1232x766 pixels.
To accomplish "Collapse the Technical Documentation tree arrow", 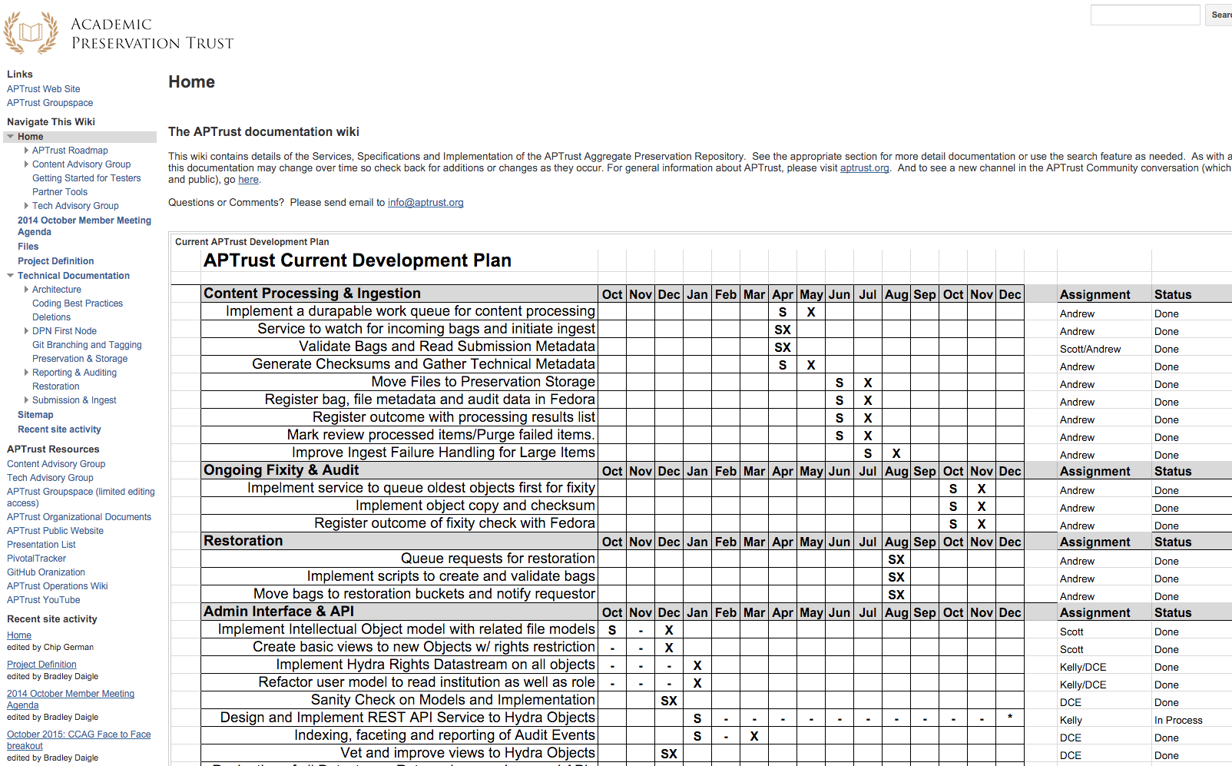I will (11, 276).
